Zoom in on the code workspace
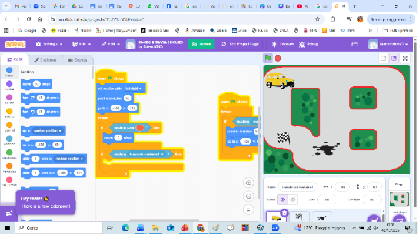 click(x=249, y=183)
